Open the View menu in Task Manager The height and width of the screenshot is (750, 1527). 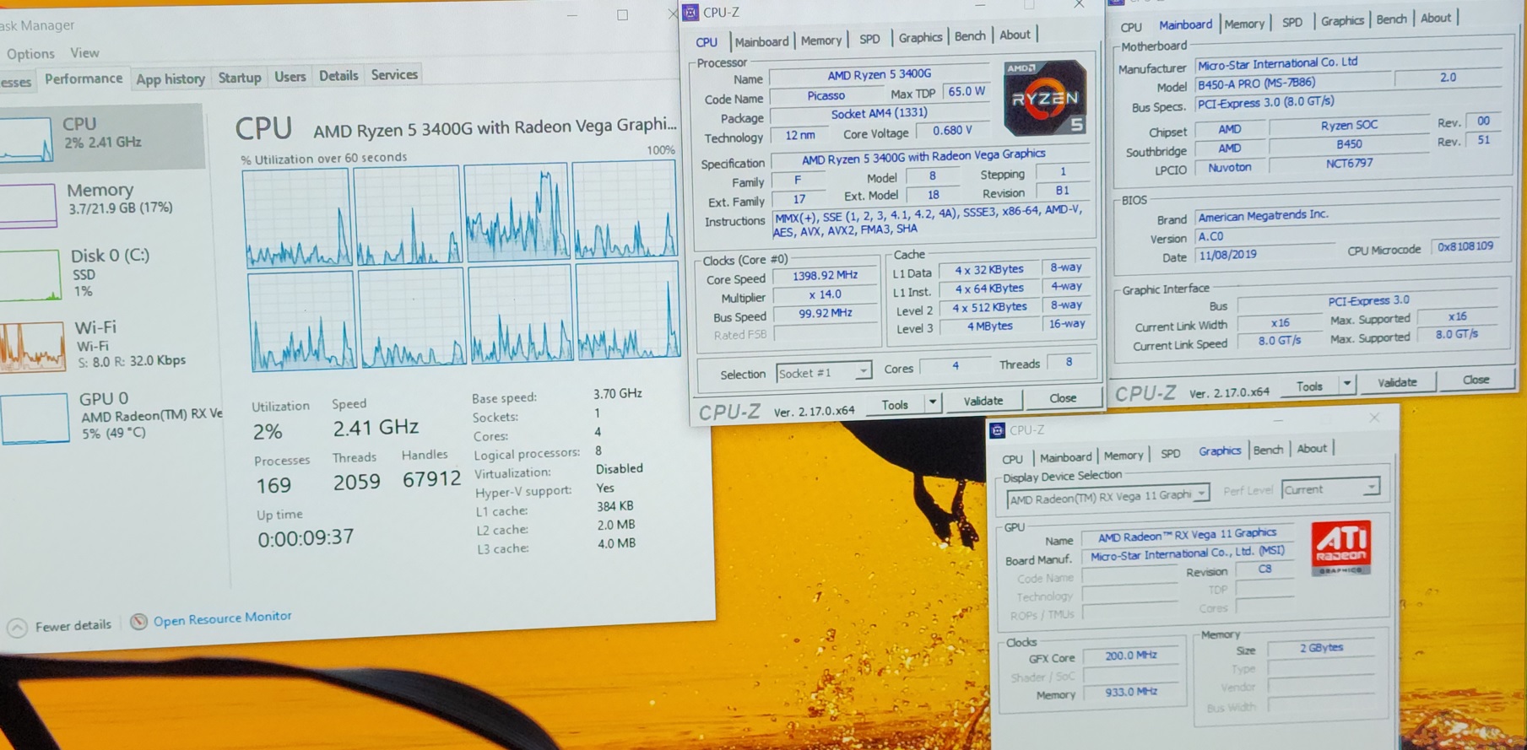click(84, 52)
